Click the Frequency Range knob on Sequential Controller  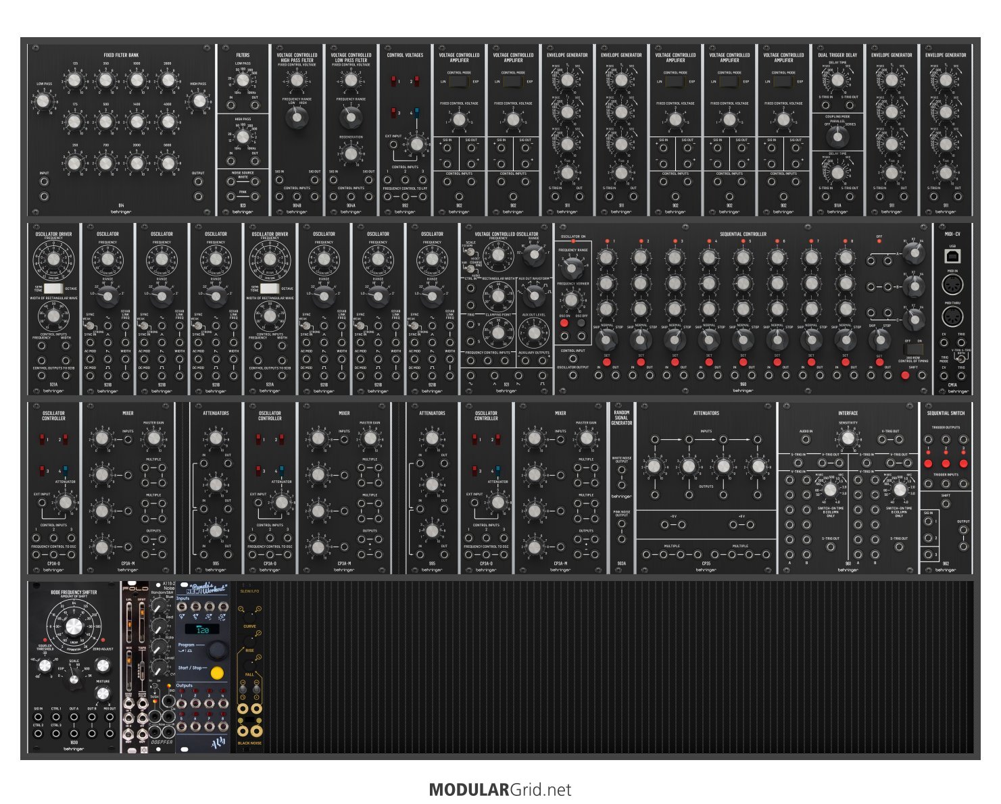pyautogui.click(x=572, y=267)
